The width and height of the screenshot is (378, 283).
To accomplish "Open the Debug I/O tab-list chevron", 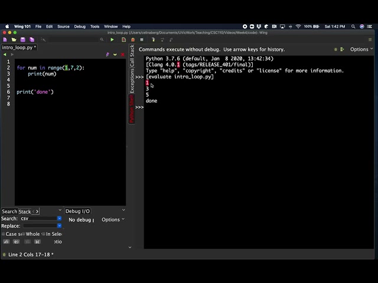I will (x=123, y=210).
